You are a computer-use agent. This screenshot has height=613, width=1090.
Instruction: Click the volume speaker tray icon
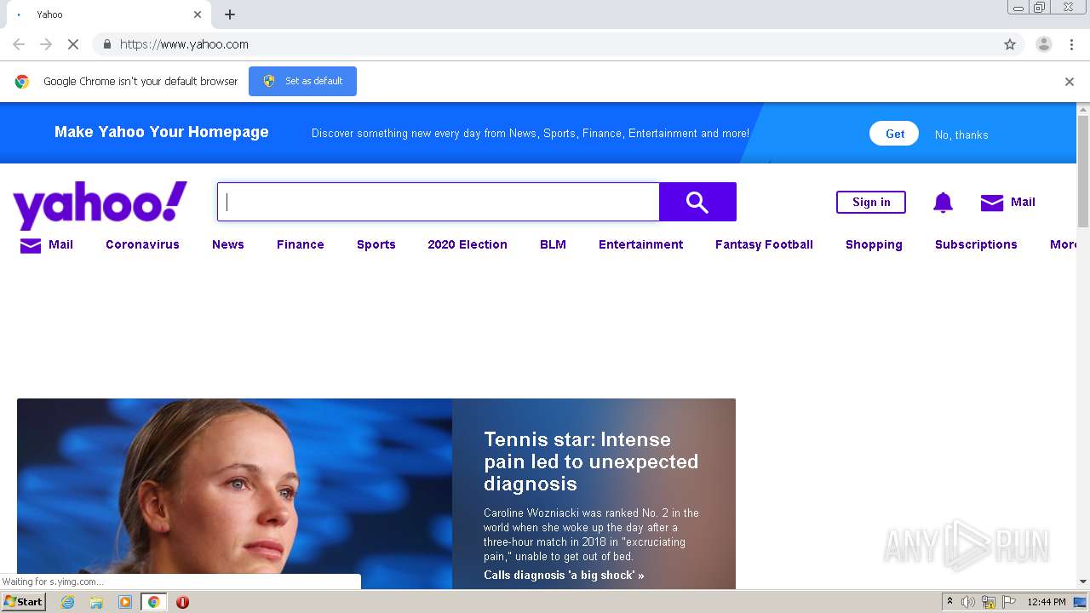[968, 602]
